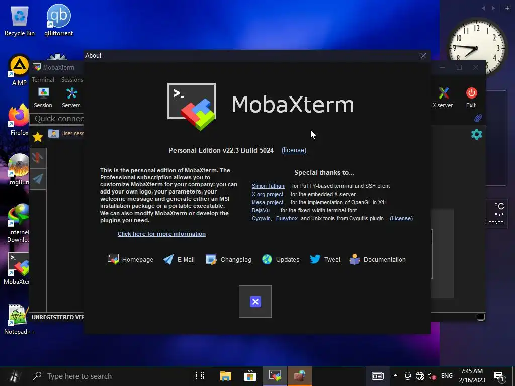Click the E-Mail paper plane button
515x386 pixels.
point(179,260)
